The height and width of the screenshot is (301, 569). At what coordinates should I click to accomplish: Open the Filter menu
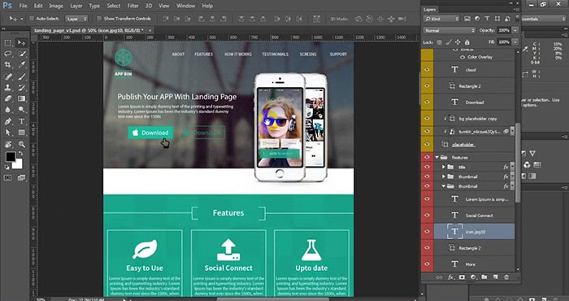132,6
